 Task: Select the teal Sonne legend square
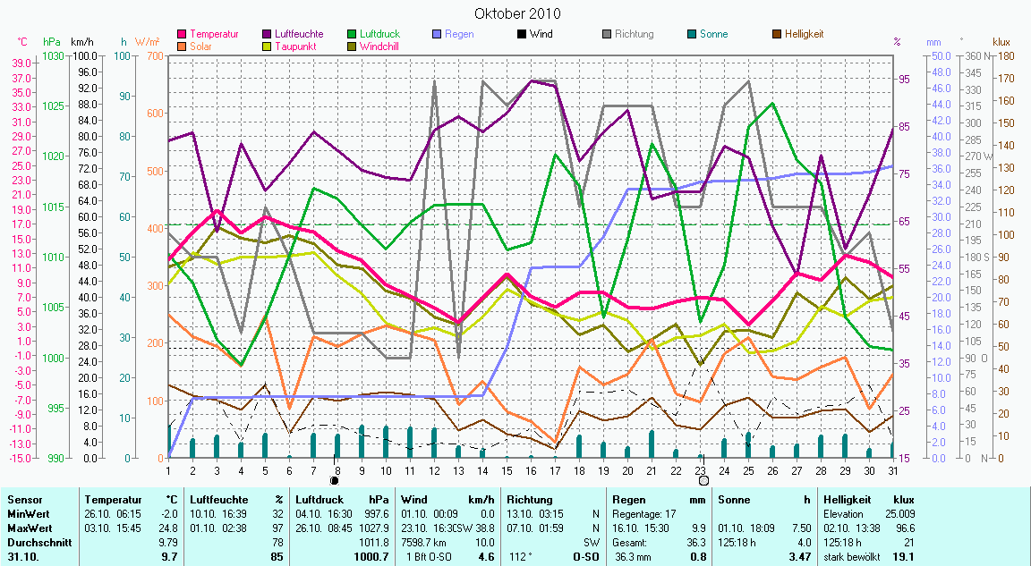(692, 35)
